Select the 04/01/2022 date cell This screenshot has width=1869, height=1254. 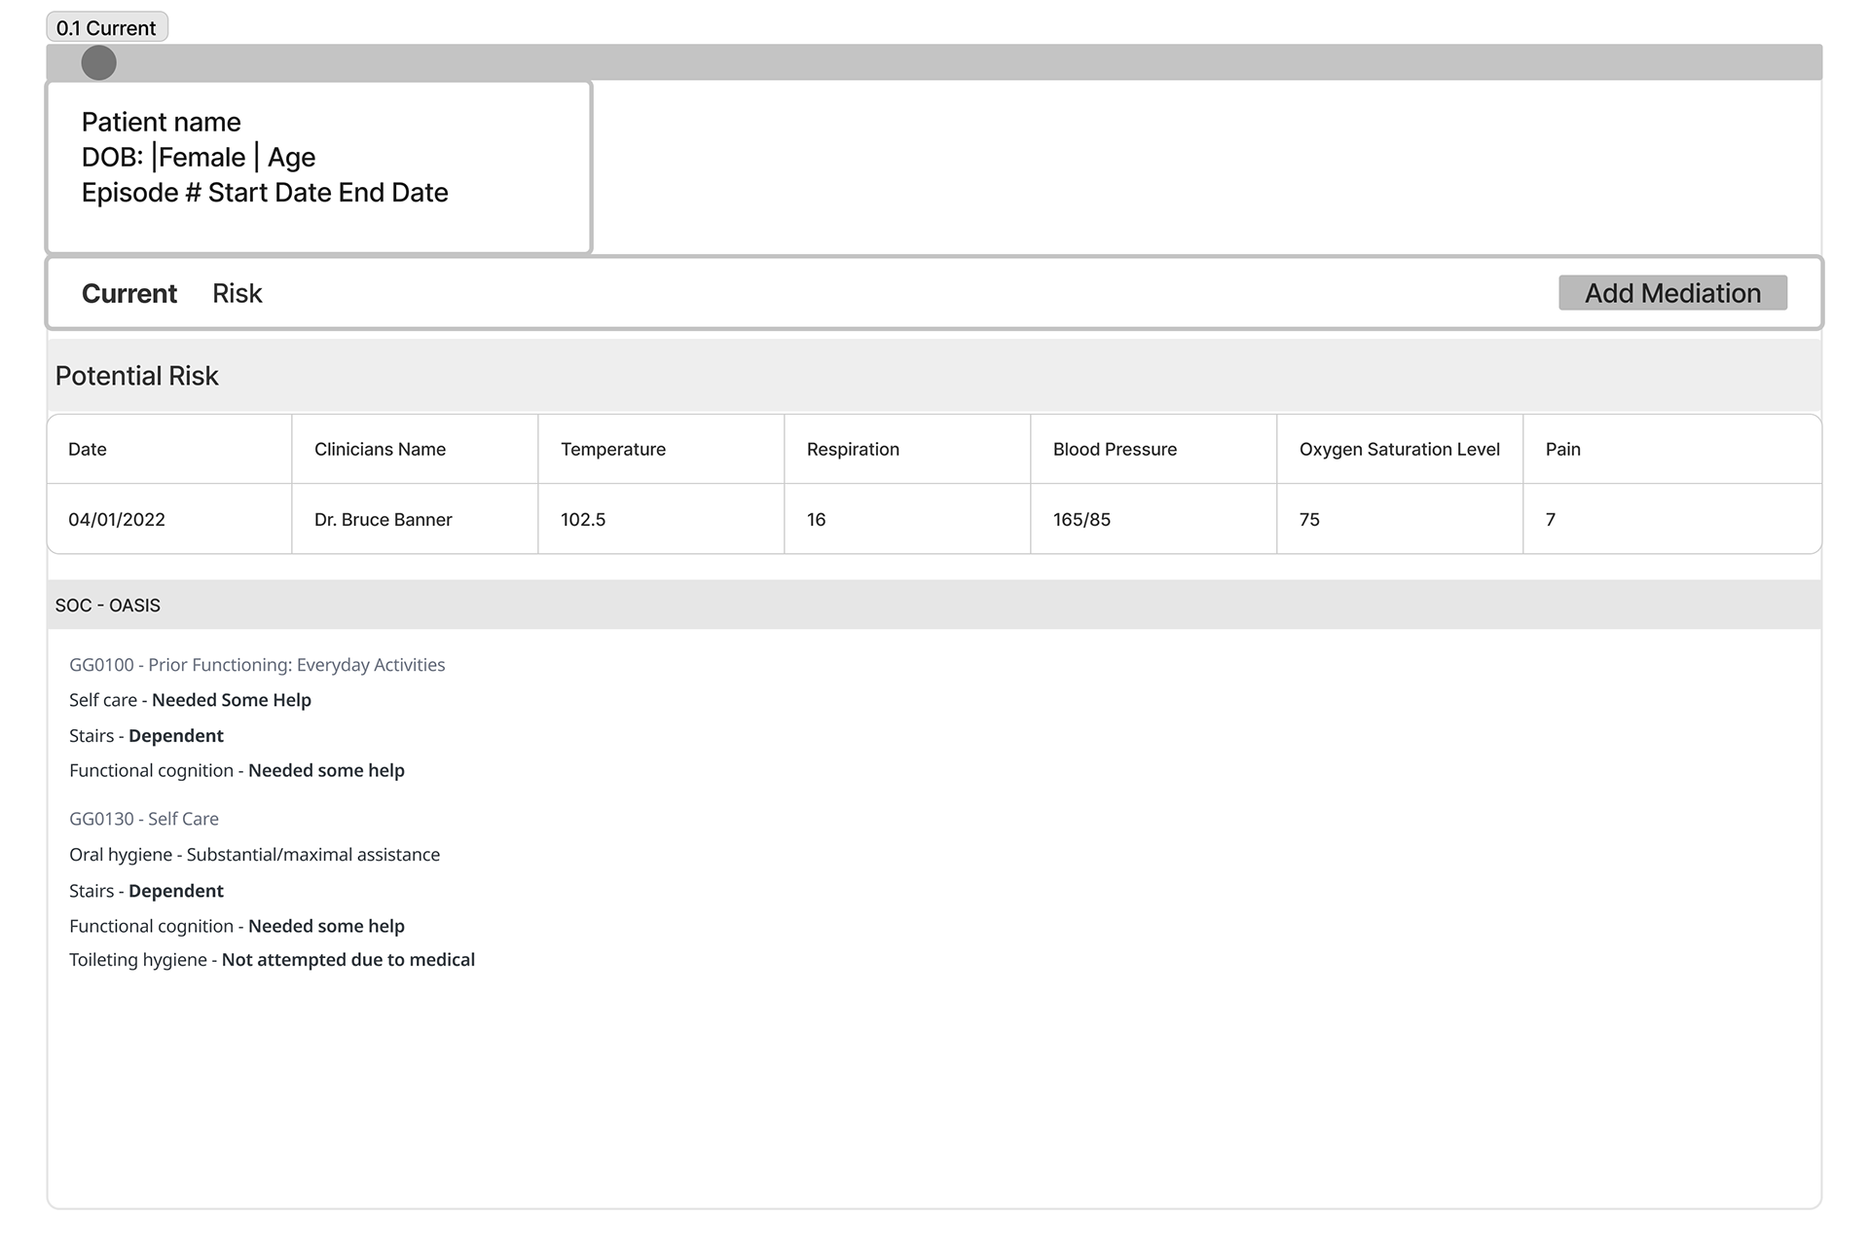tap(117, 519)
